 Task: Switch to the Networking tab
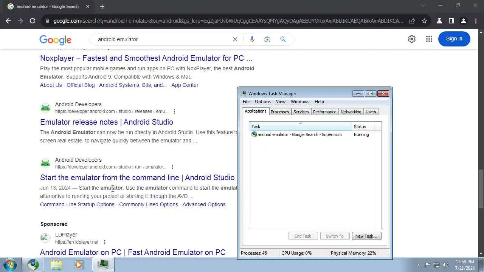pos(351,112)
